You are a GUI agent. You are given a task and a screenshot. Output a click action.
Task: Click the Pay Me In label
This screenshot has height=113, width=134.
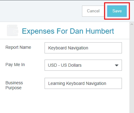(x=15, y=65)
